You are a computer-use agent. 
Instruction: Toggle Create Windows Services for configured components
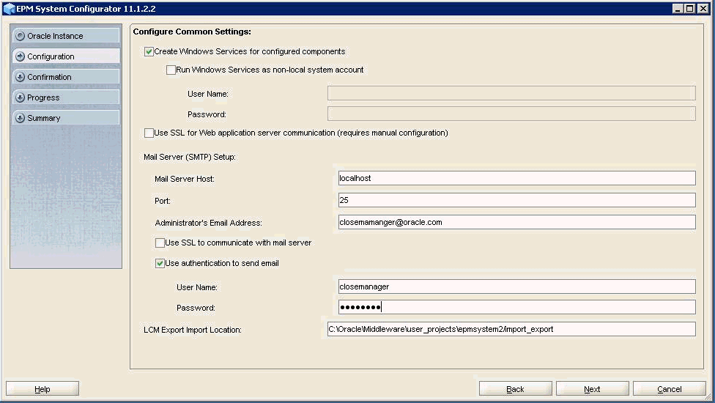(149, 51)
